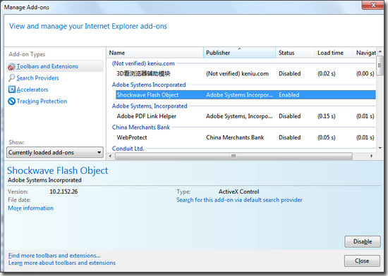Select Tracking Protection add-on type
The image size is (388, 276).
point(42,101)
